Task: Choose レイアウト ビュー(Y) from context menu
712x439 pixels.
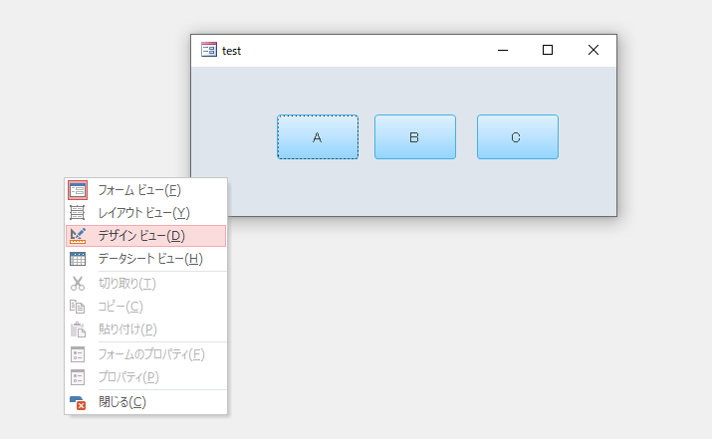Action: click(x=145, y=213)
